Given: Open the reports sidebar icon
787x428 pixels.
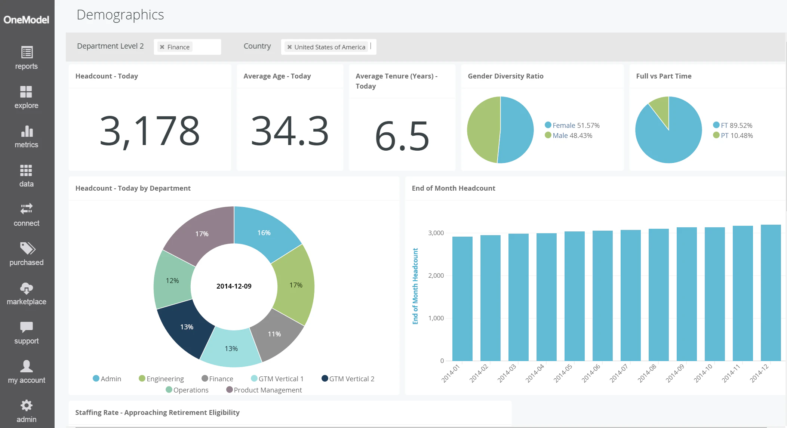Looking at the screenshot, I should [x=27, y=53].
